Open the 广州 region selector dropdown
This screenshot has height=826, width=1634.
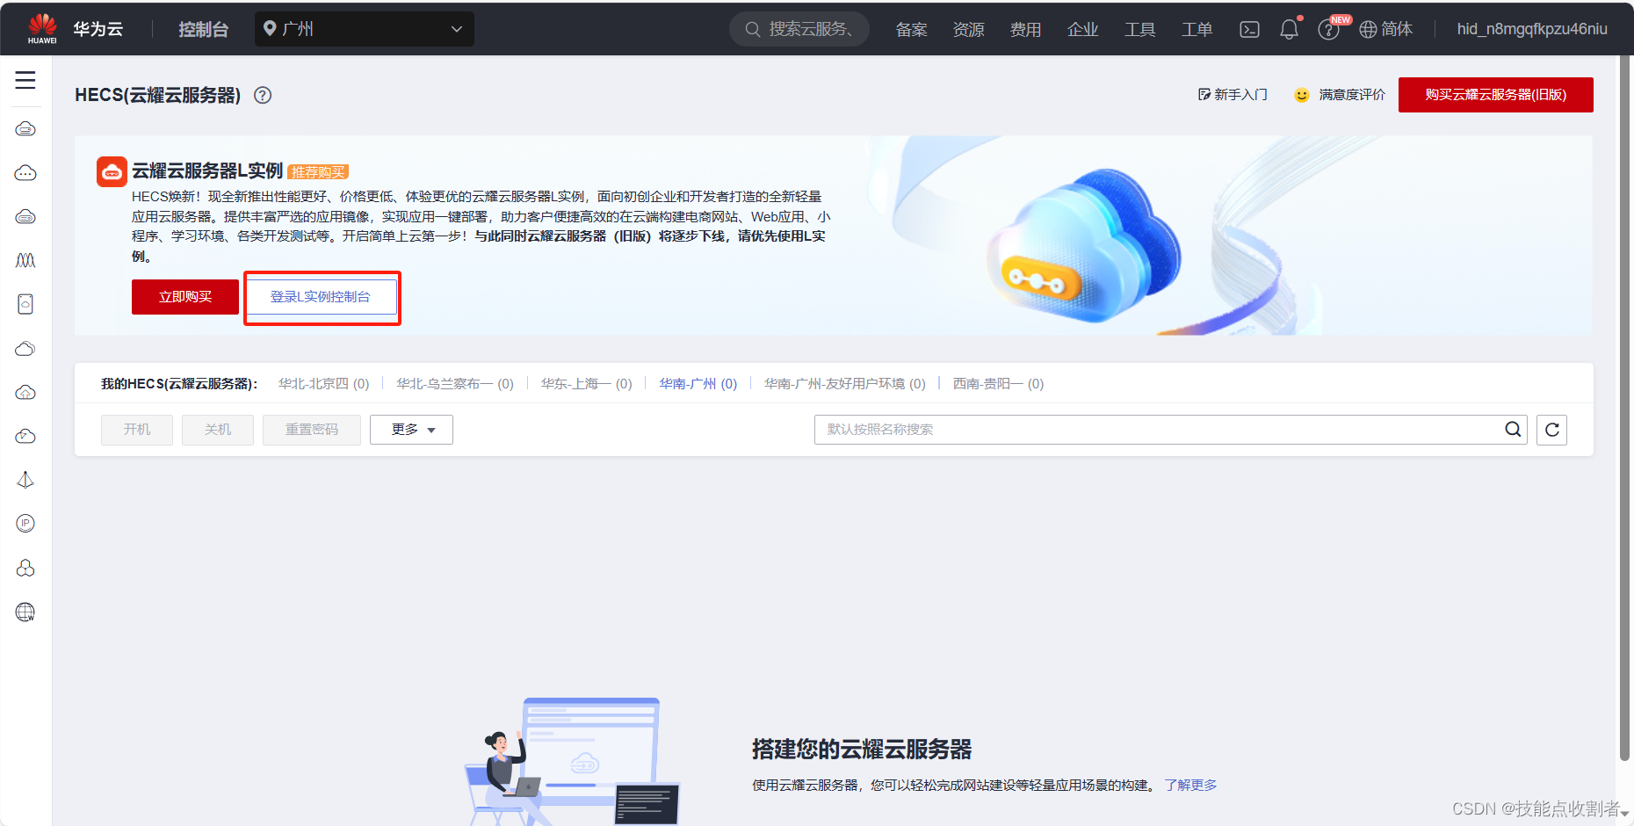pos(364,29)
